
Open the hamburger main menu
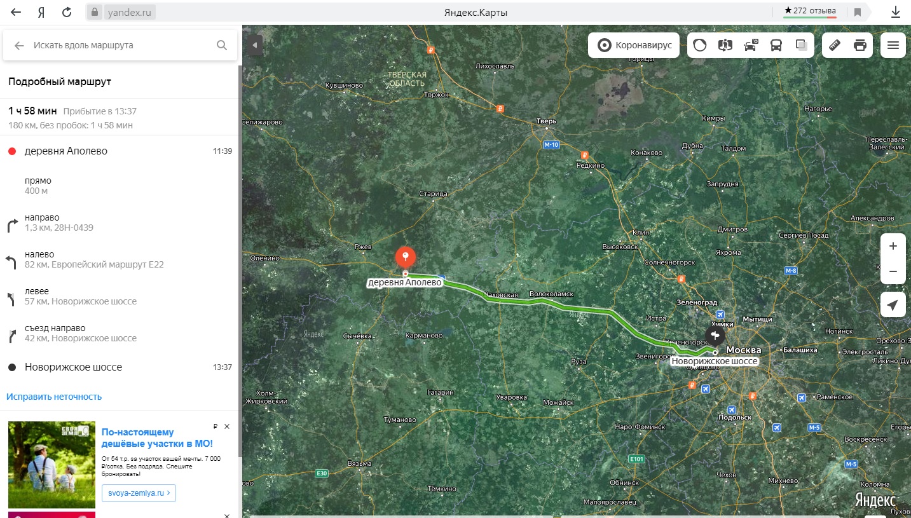893,45
